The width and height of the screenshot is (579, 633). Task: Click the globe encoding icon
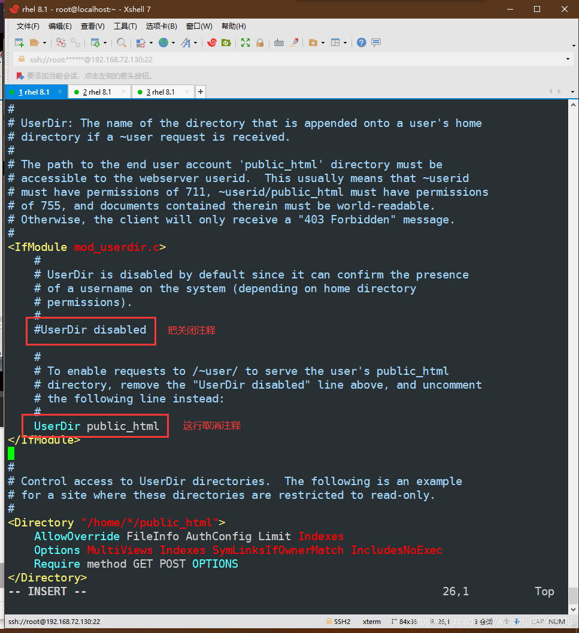pos(163,43)
